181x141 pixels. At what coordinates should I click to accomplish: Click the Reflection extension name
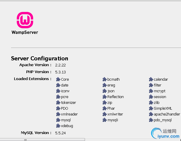click(115, 97)
